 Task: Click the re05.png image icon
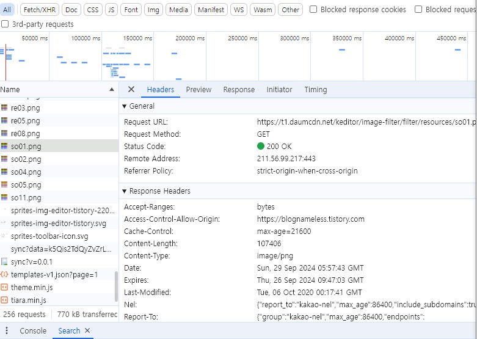(4, 120)
